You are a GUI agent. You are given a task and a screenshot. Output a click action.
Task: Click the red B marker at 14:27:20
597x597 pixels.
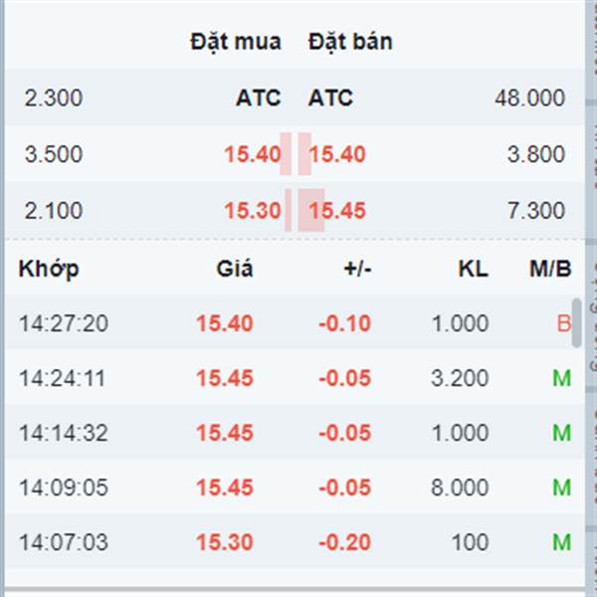tap(563, 323)
